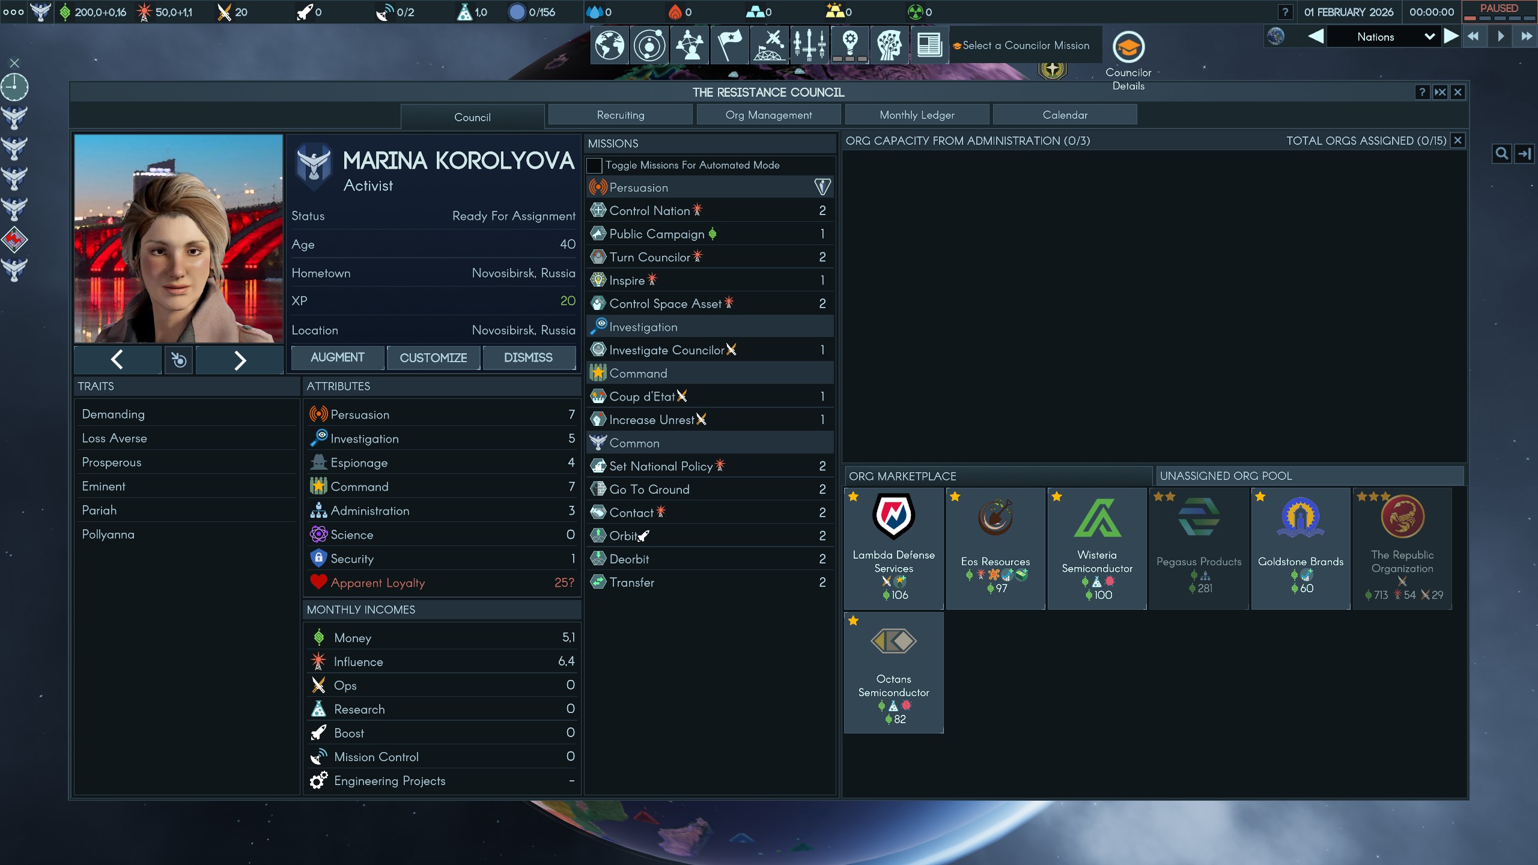Switch to the Recruiting tab
The image size is (1538, 865).
coord(620,115)
